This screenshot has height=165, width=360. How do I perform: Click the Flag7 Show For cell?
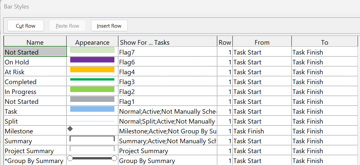[x=167, y=52]
